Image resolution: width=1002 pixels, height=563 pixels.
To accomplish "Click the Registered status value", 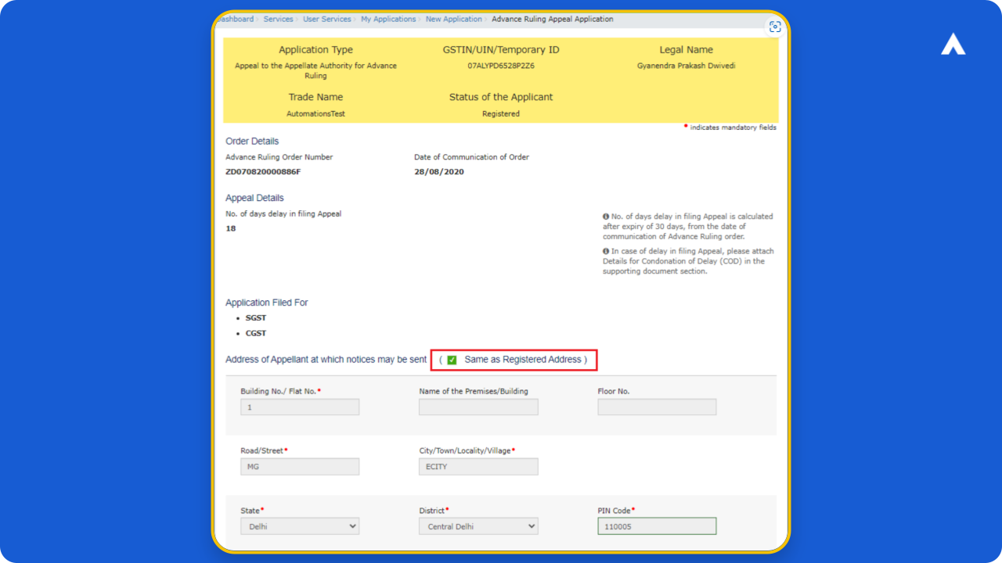I will (x=501, y=113).
